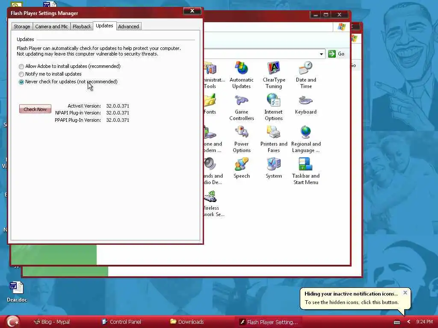Open Internet Options icon

pyautogui.click(x=274, y=107)
